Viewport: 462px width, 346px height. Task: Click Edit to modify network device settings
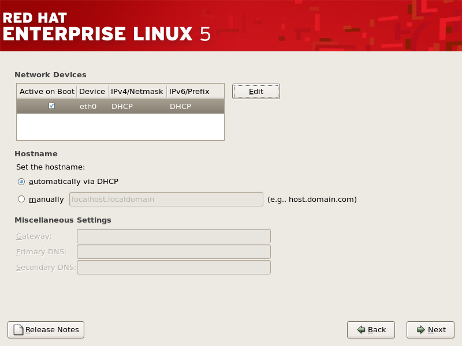click(x=256, y=91)
